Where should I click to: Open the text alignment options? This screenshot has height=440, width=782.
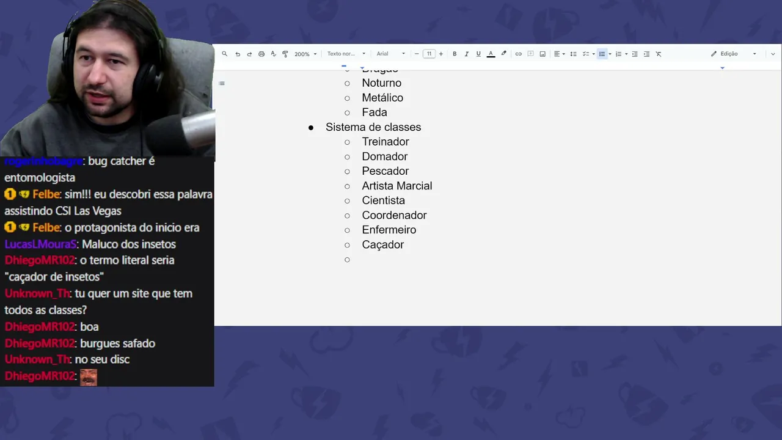559,54
